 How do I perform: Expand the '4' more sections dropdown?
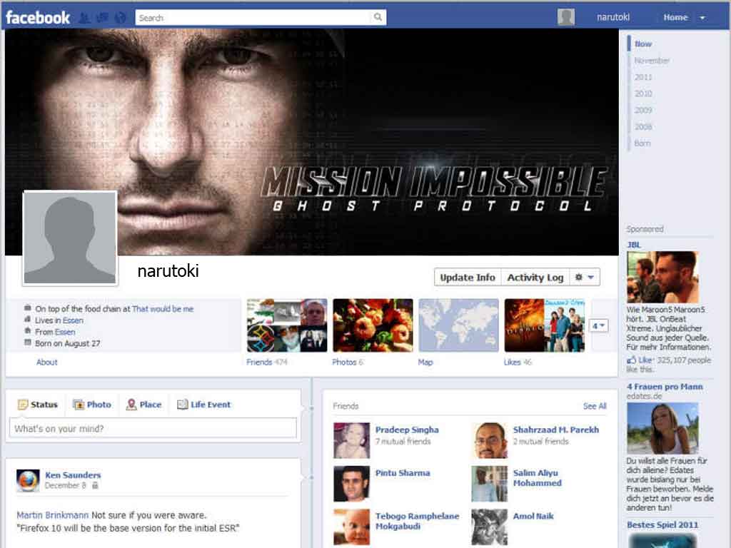[x=599, y=325]
